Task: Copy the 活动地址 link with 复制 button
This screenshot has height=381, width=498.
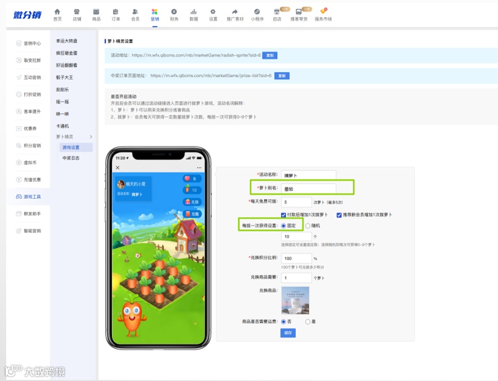Action: 270,55
